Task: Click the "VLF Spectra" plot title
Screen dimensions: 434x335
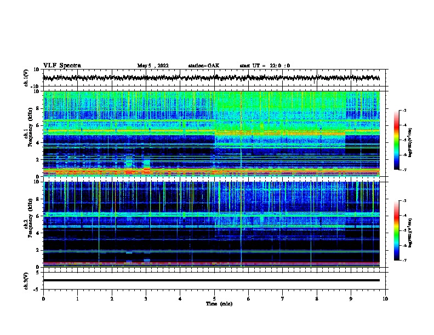Action: coord(62,66)
